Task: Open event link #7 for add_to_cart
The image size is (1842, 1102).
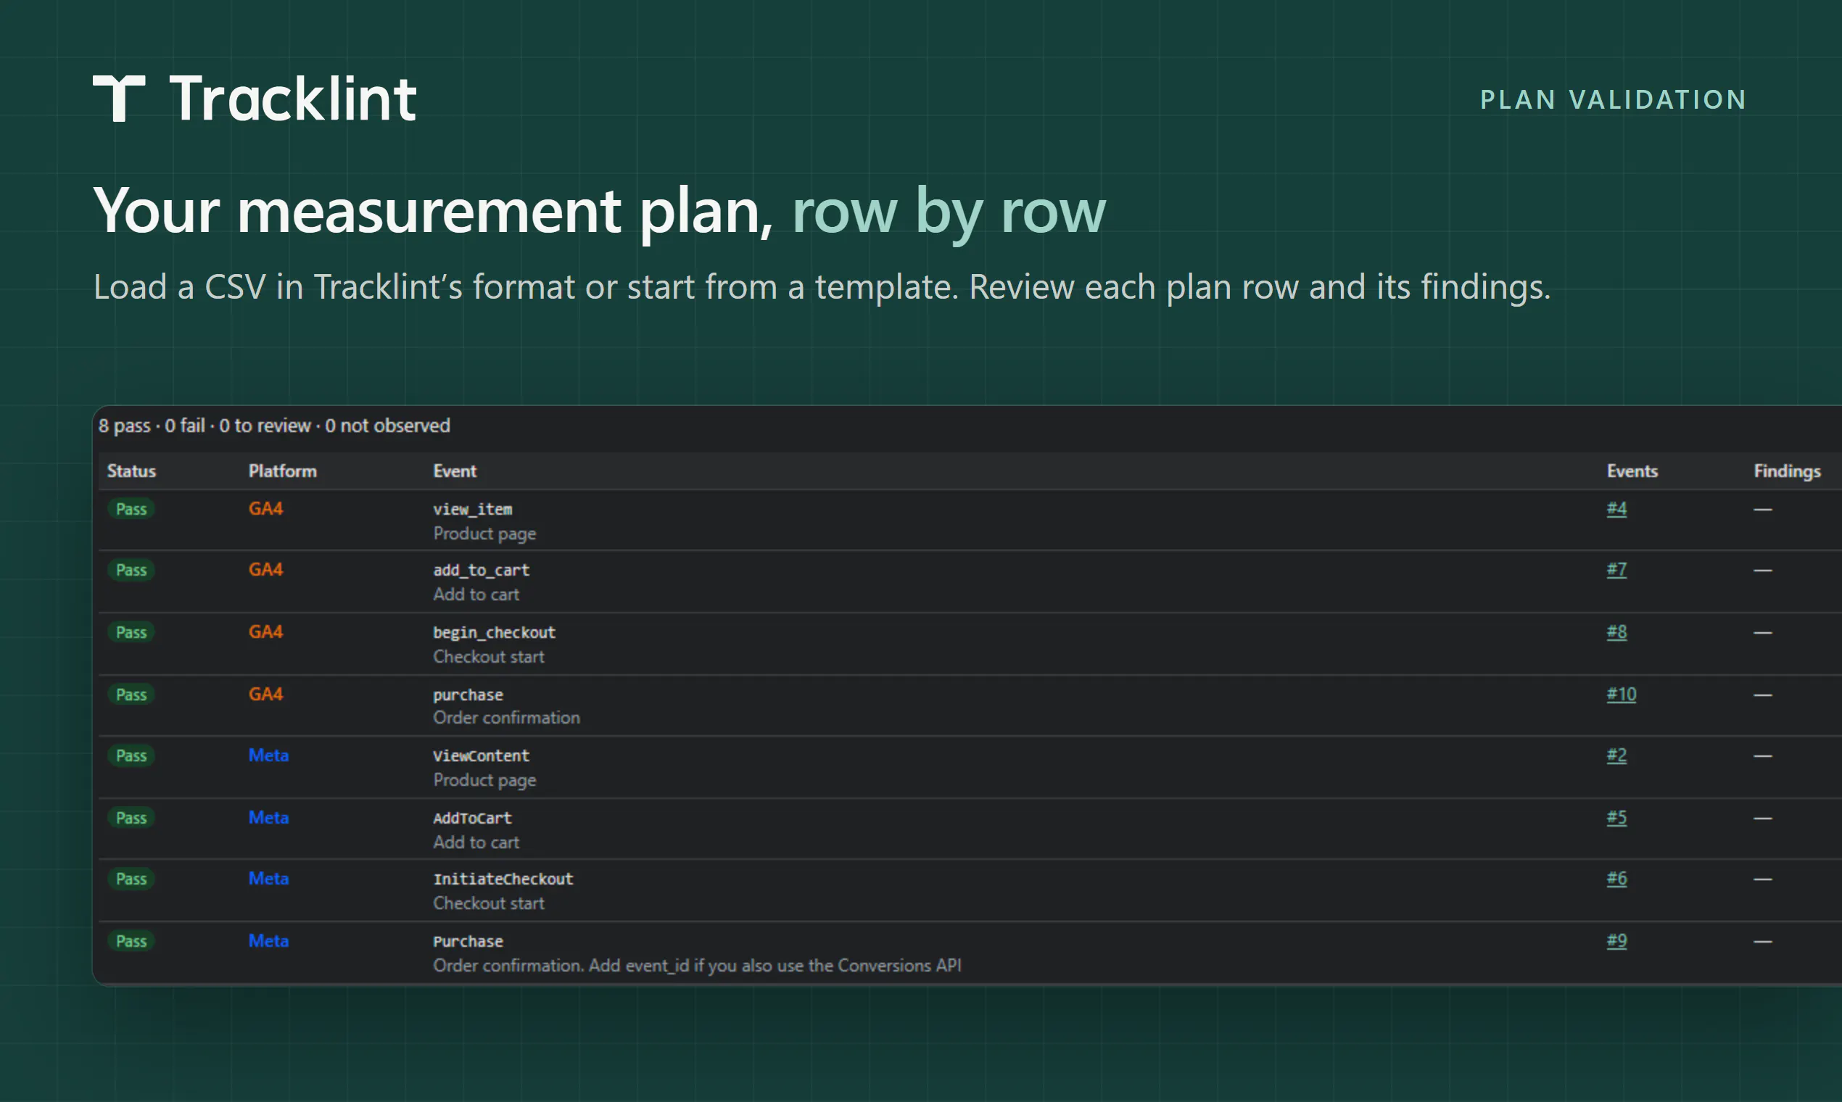Action: 1616,570
